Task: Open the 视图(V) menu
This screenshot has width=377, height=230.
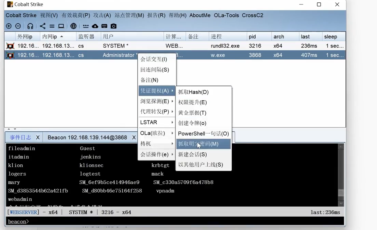Action: [x=49, y=15]
